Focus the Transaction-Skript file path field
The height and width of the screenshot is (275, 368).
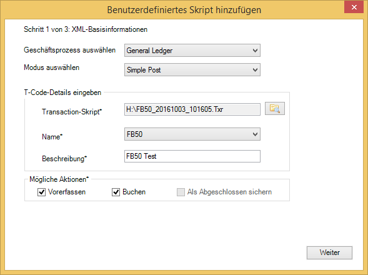[x=192, y=109]
